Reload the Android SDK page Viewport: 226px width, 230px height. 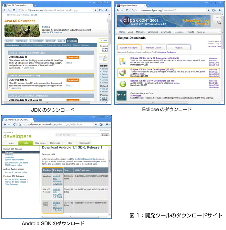(x=14, y=124)
